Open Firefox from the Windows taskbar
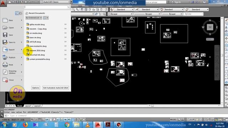Image resolution: width=228 pixels, height=128 pixels. pyautogui.click(x=25, y=125)
